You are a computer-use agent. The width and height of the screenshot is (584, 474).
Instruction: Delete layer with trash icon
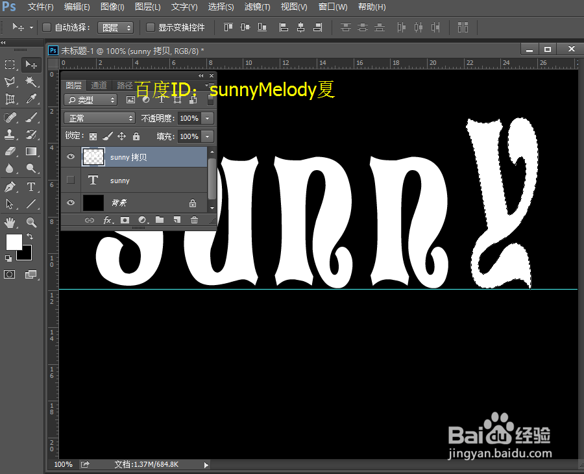194,220
